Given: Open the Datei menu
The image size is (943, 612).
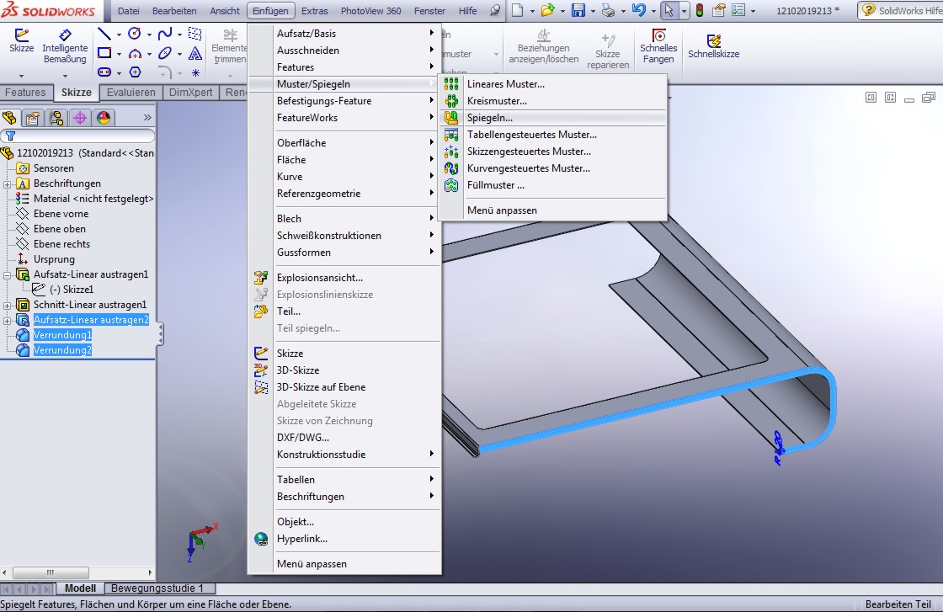Looking at the screenshot, I should tap(129, 11).
